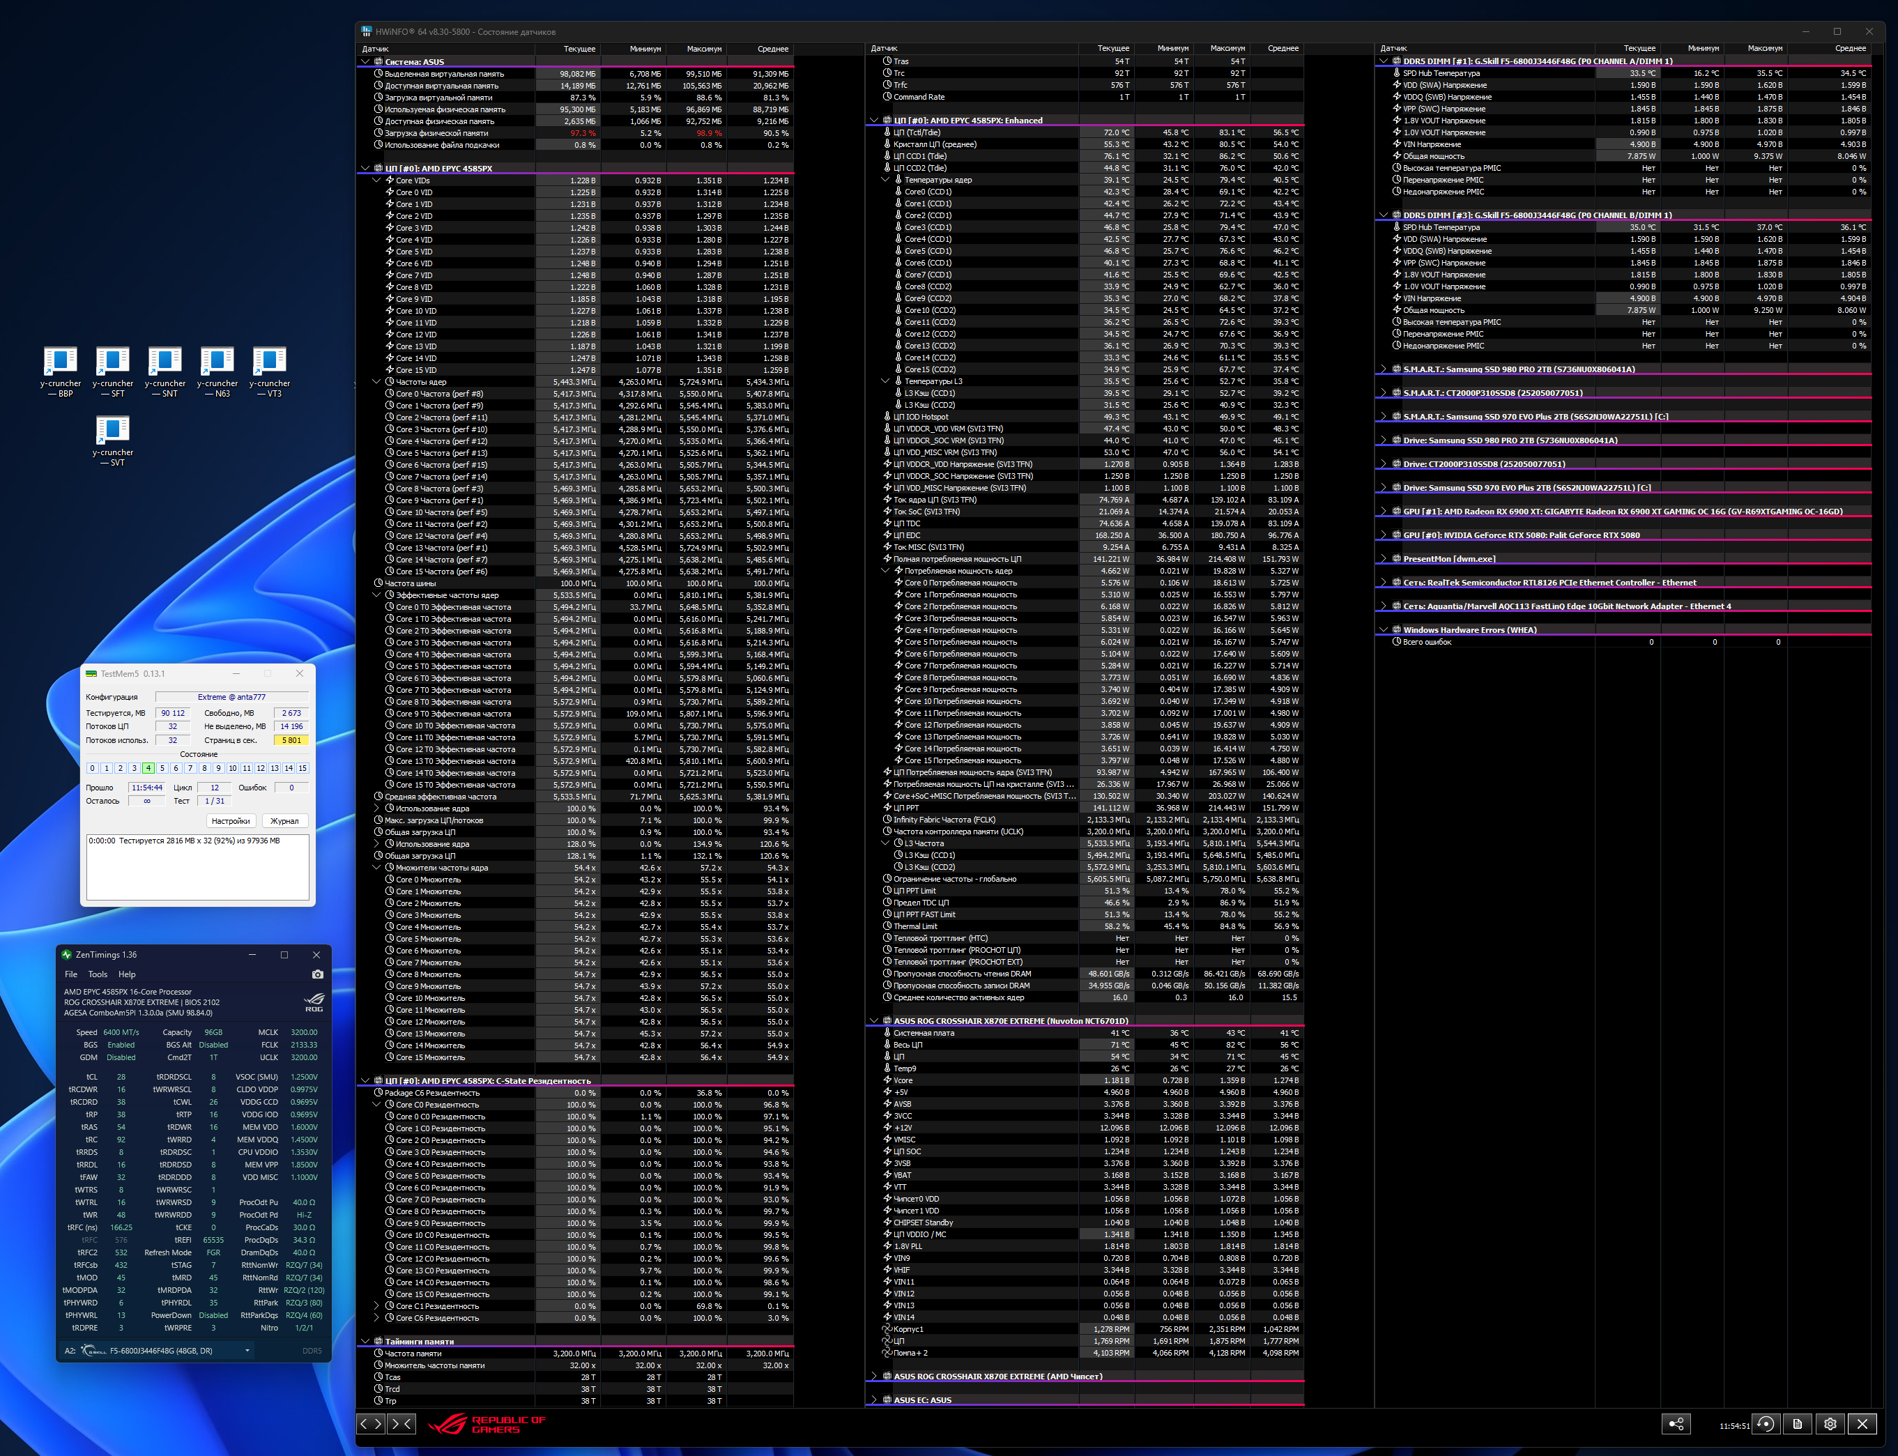Click the Журнал button in TestMem5
The height and width of the screenshot is (1456, 1898).
click(x=284, y=821)
